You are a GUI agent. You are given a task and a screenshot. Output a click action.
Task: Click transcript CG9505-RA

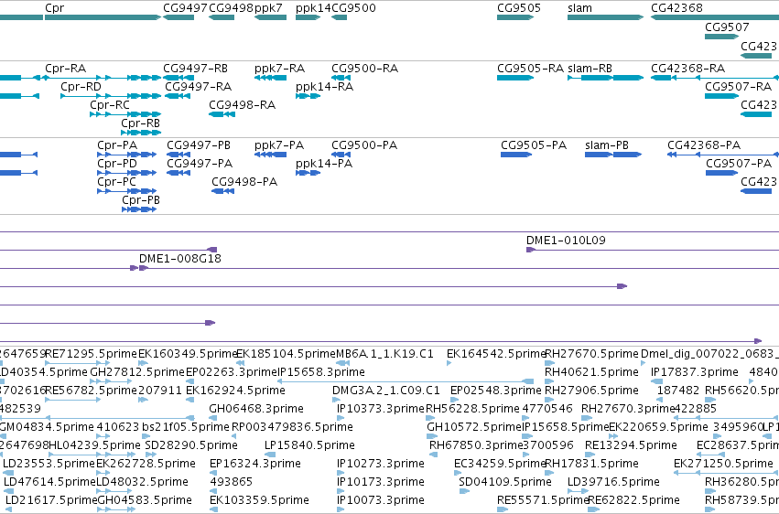[515, 78]
